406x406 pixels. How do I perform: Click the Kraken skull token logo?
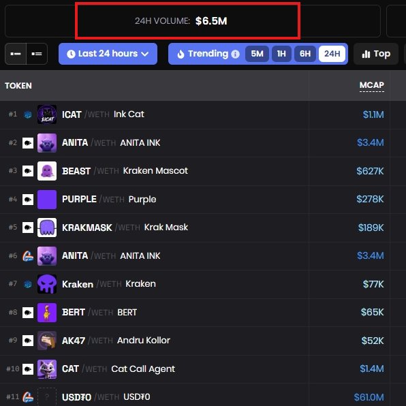(x=47, y=284)
